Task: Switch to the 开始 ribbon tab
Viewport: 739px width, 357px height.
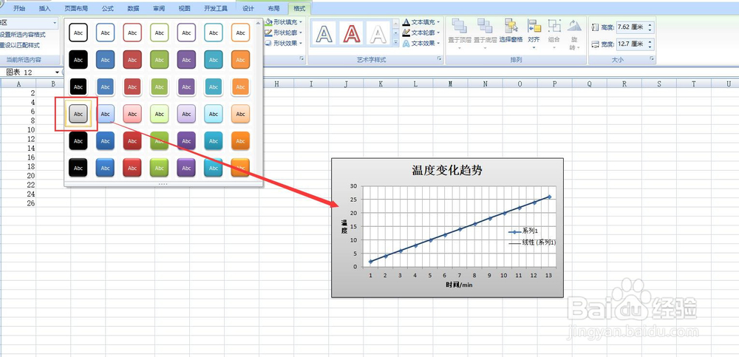Action: tap(19, 8)
